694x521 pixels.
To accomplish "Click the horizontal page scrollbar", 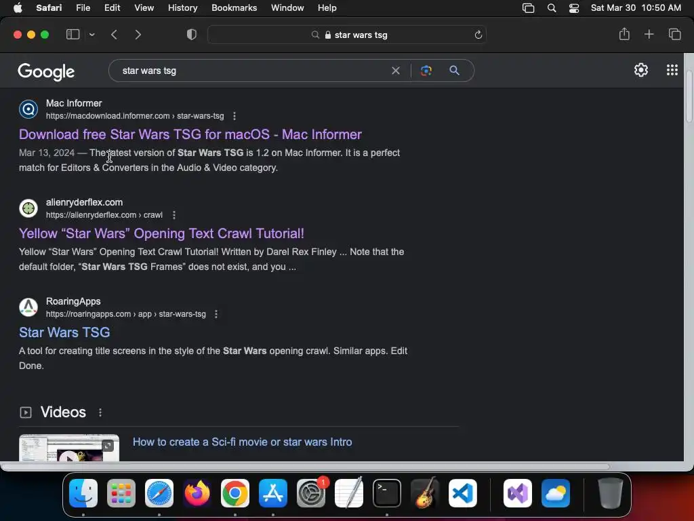I will (x=306, y=466).
